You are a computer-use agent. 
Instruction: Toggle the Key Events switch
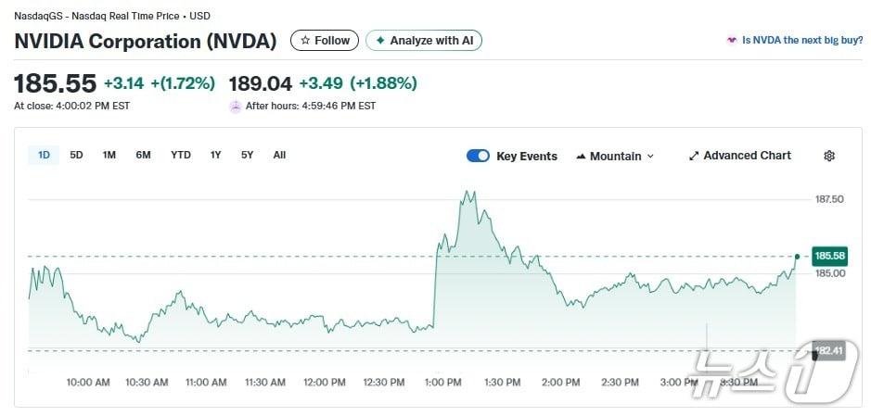[x=478, y=156]
